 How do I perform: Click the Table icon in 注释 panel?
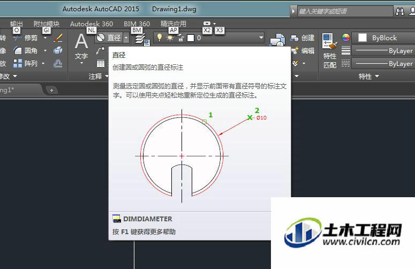tap(101, 63)
